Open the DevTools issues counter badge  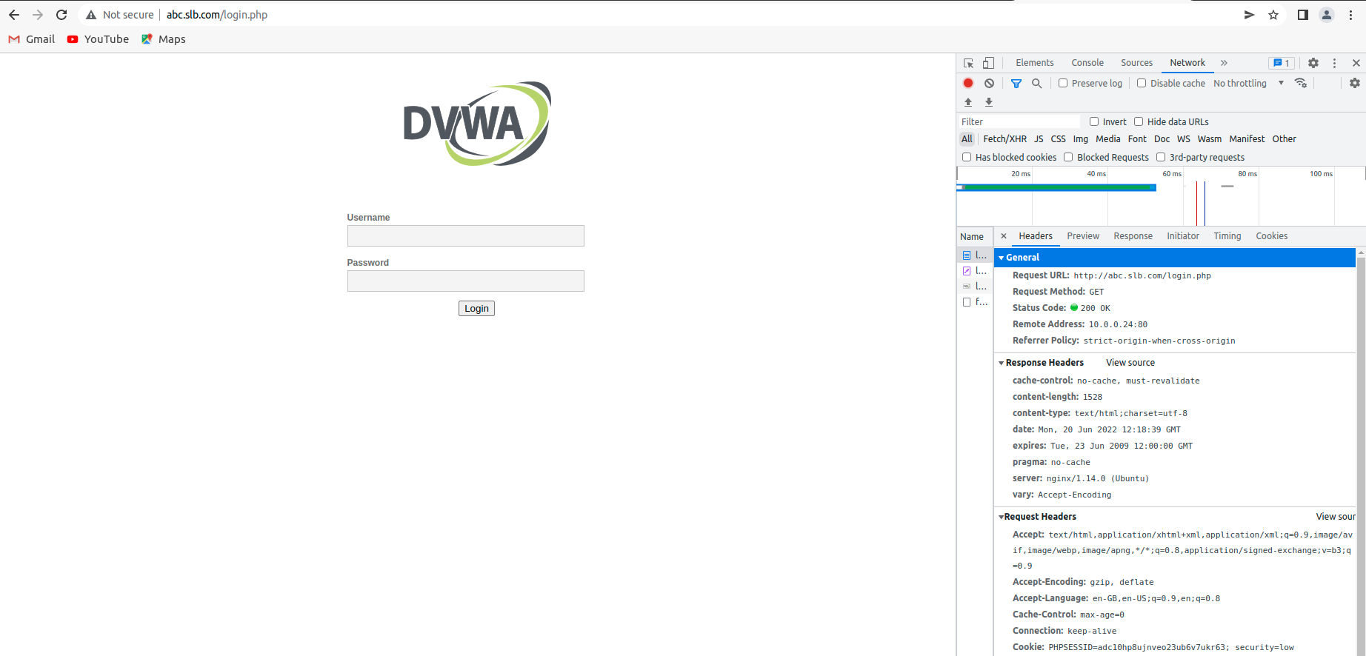1282,63
